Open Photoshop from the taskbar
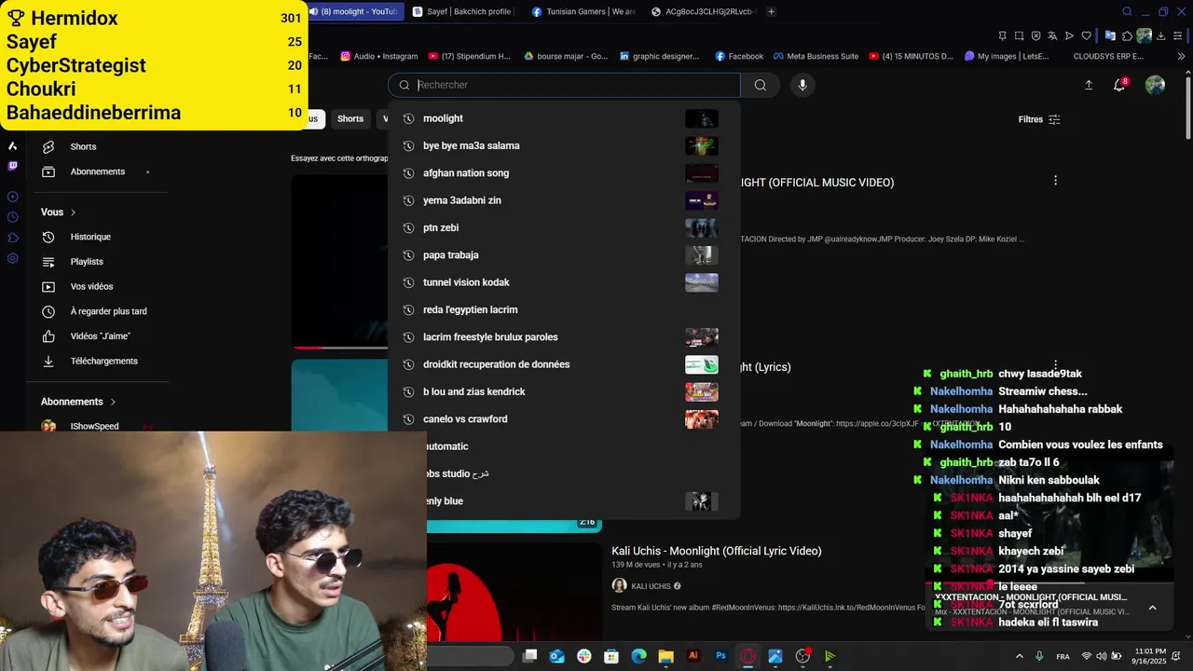Viewport: 1193px width, 671px height. click(x=720, y=656)
